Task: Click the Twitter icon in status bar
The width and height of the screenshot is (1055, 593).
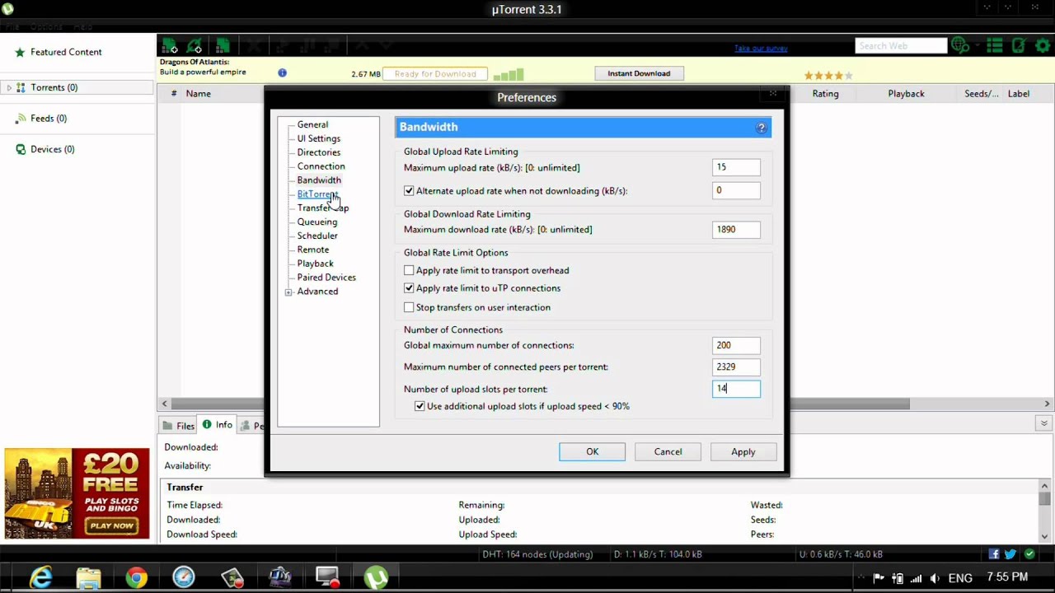Action: (x=1010, y=554)
